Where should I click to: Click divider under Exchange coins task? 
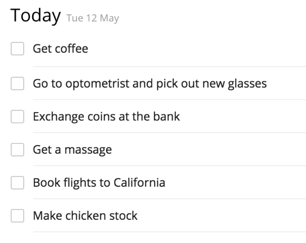[x=170, y=133]
